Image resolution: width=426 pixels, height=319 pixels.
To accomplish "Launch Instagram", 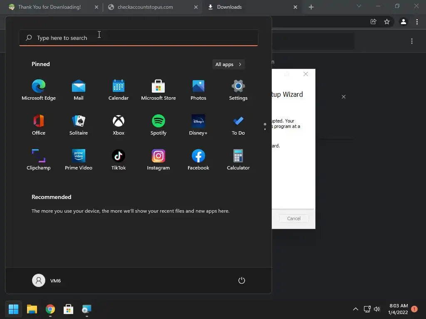I will [x=159, y=160].
